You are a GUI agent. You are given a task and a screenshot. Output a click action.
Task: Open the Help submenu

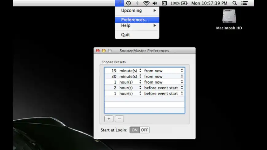point(137,25)
